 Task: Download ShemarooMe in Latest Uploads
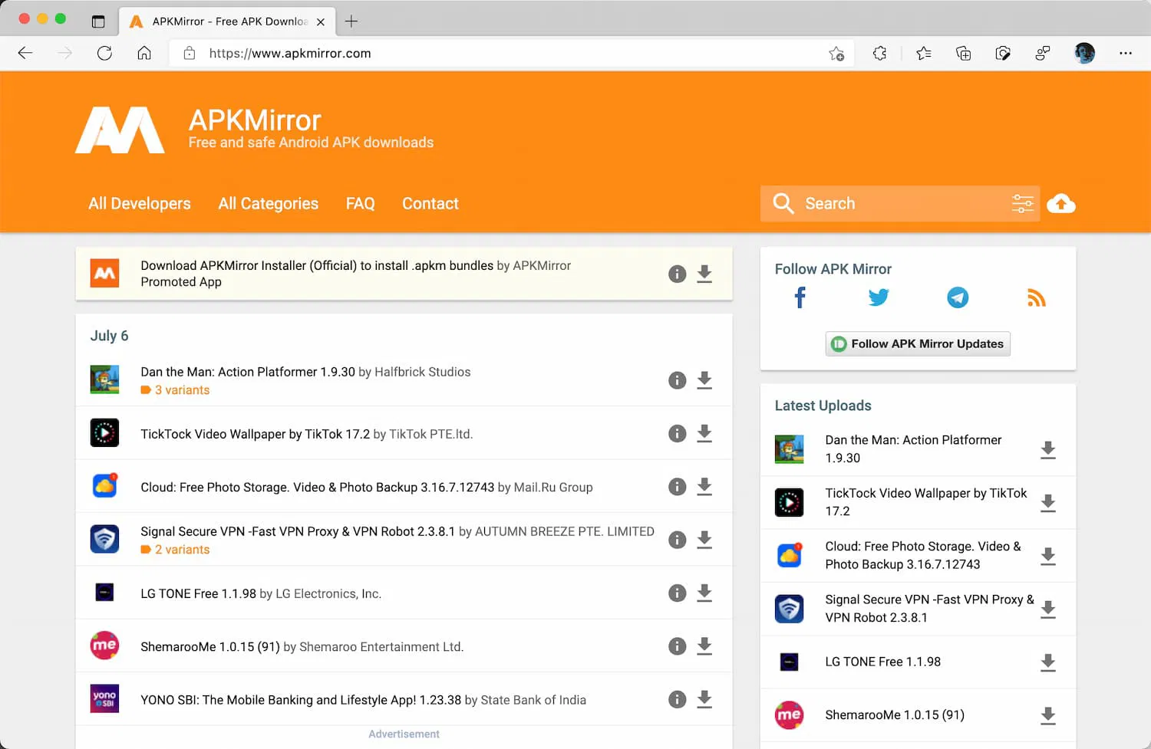(x=1048, y=716)
